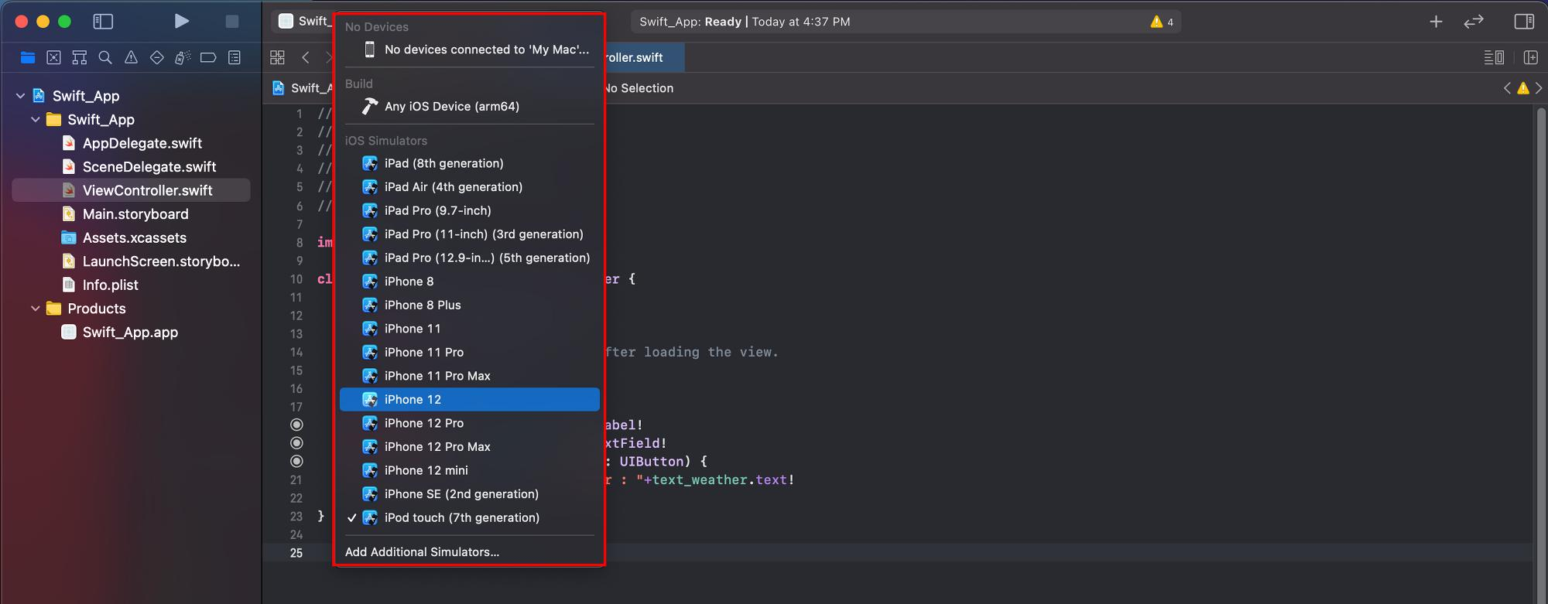The width and height of the screenshot is (1548, 604).
Task: Adjust editor options lines icon
Action: pos(1494,57)
